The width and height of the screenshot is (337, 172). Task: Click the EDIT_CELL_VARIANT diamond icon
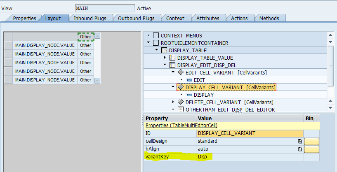181,72
